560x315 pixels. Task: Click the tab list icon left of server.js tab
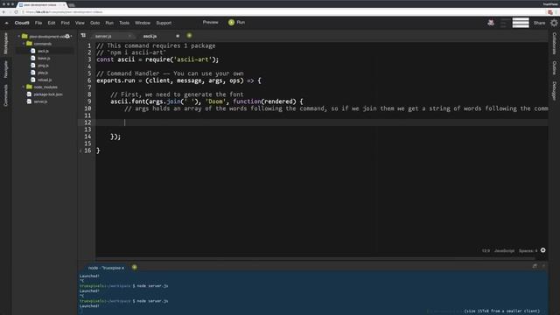83,36
